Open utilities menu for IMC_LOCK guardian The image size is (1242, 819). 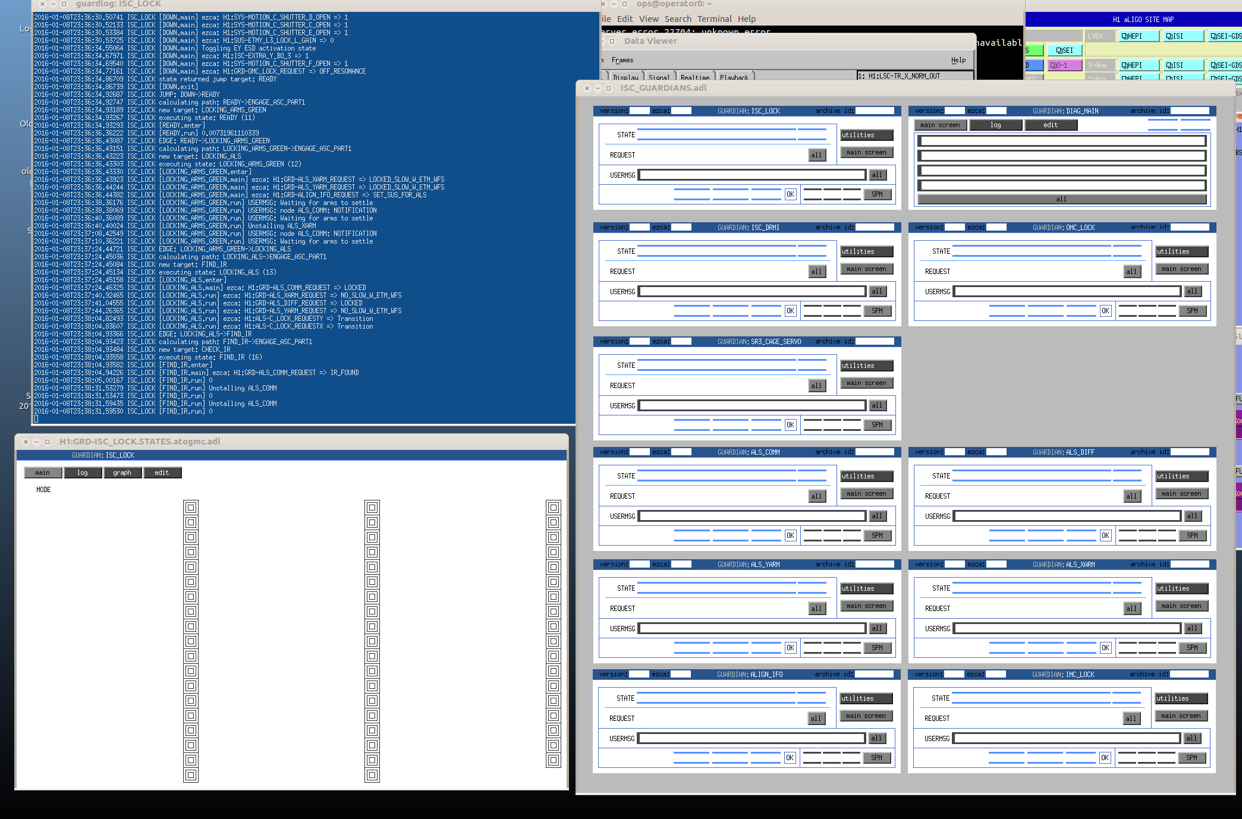point(1181,698)
